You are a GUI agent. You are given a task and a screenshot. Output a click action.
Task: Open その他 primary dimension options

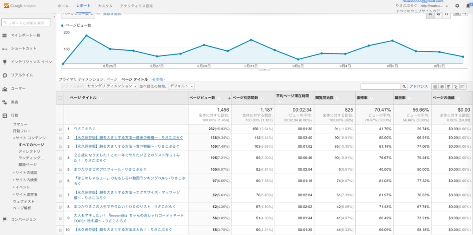(159, 79)
